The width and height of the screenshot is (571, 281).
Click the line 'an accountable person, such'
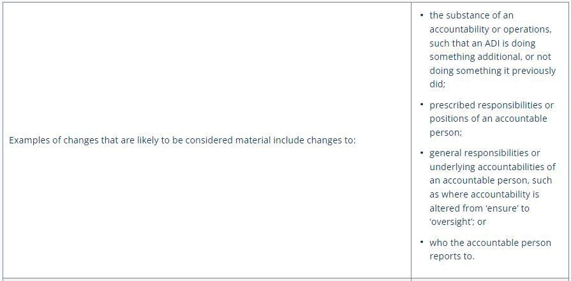pos(491,181)
